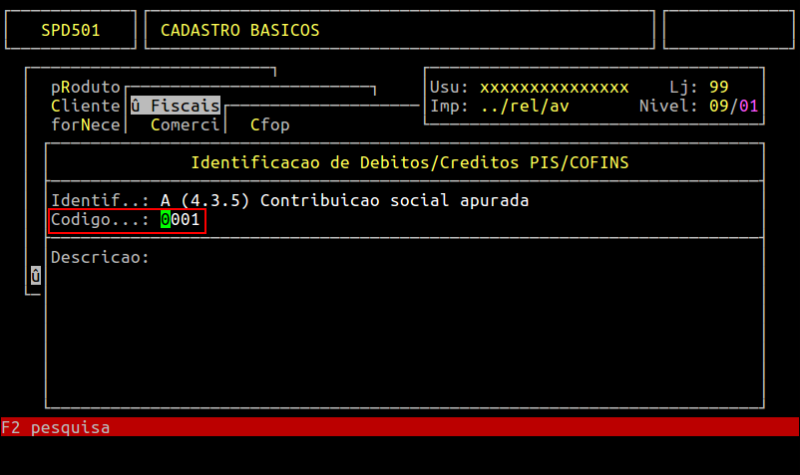Click the SPD501 program code box
This screenshot has width=800, height=475.
click(70, 30)
